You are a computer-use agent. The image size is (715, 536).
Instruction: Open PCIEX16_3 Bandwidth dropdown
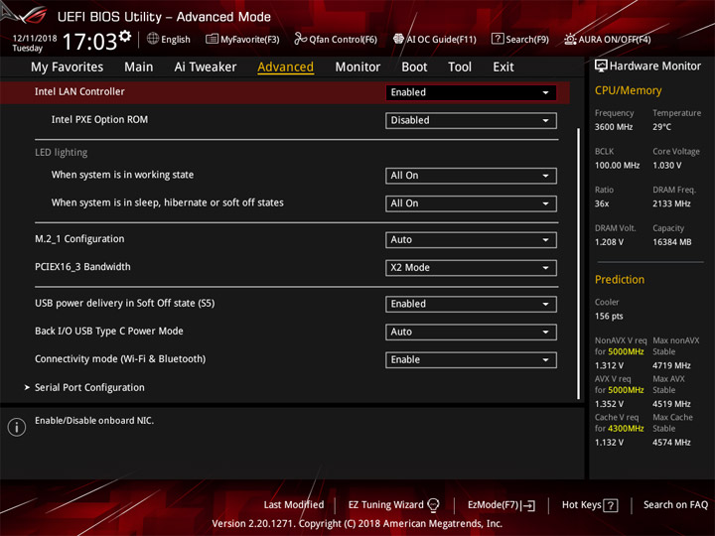pos(471,268)
